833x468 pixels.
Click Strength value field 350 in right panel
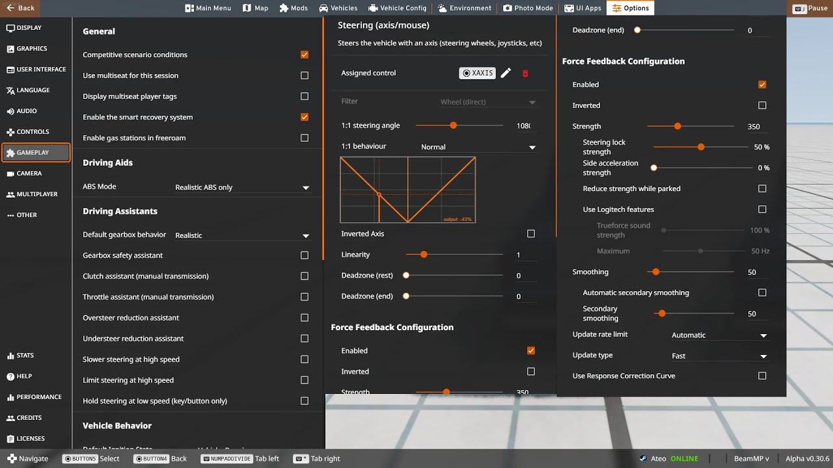point(758,127)
